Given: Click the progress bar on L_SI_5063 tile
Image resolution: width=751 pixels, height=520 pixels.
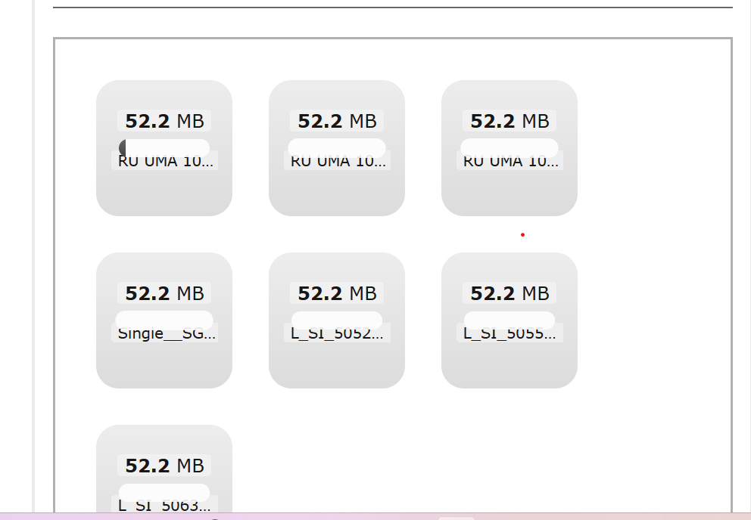Looking at the screenshot, I should click(164, 492).
